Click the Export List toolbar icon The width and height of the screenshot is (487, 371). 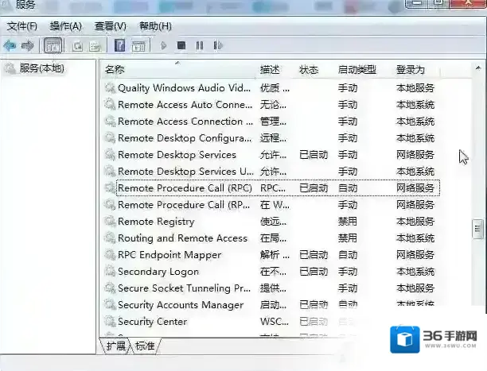click(95, 46)
